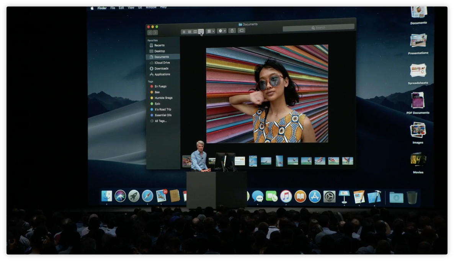Open App Store from the Dock

(x=315, y=196)
